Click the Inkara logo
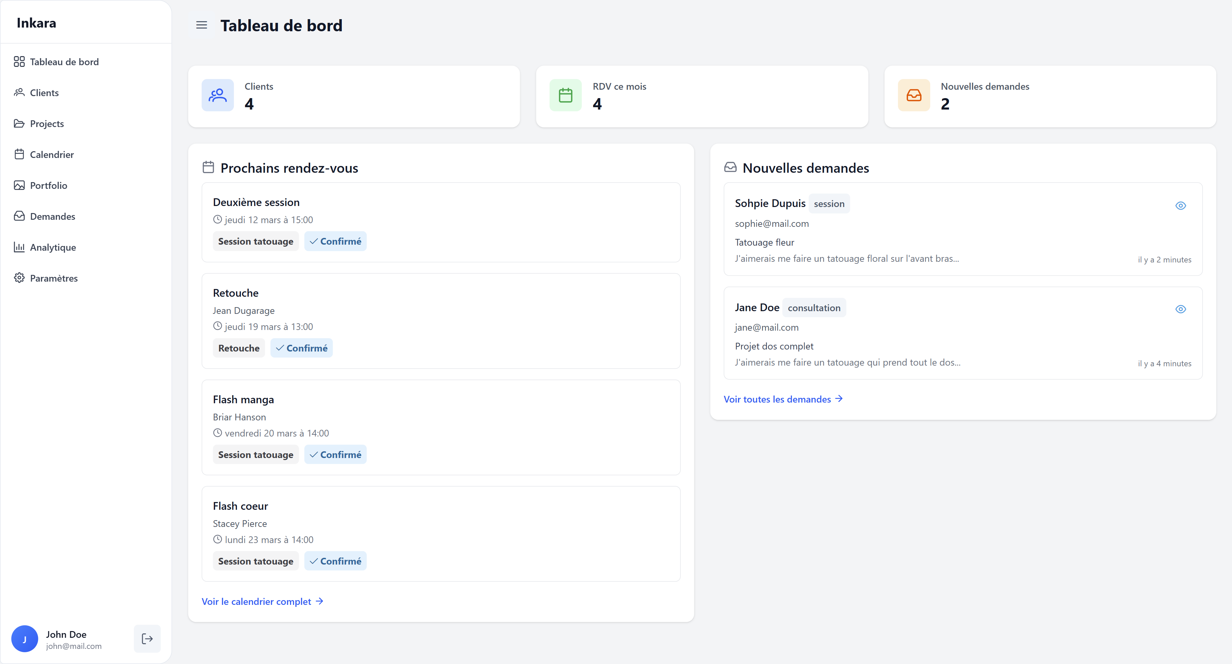The height and width of the screenshot is (664, 1232). coord(36,23)
